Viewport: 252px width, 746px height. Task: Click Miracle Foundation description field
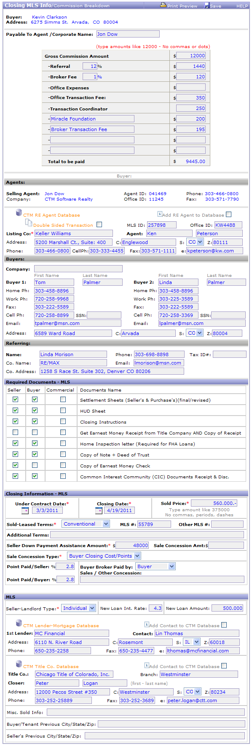tap(92, 119)
